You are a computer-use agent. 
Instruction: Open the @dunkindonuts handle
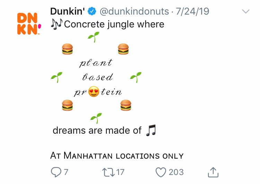click(x=134, y=11)
